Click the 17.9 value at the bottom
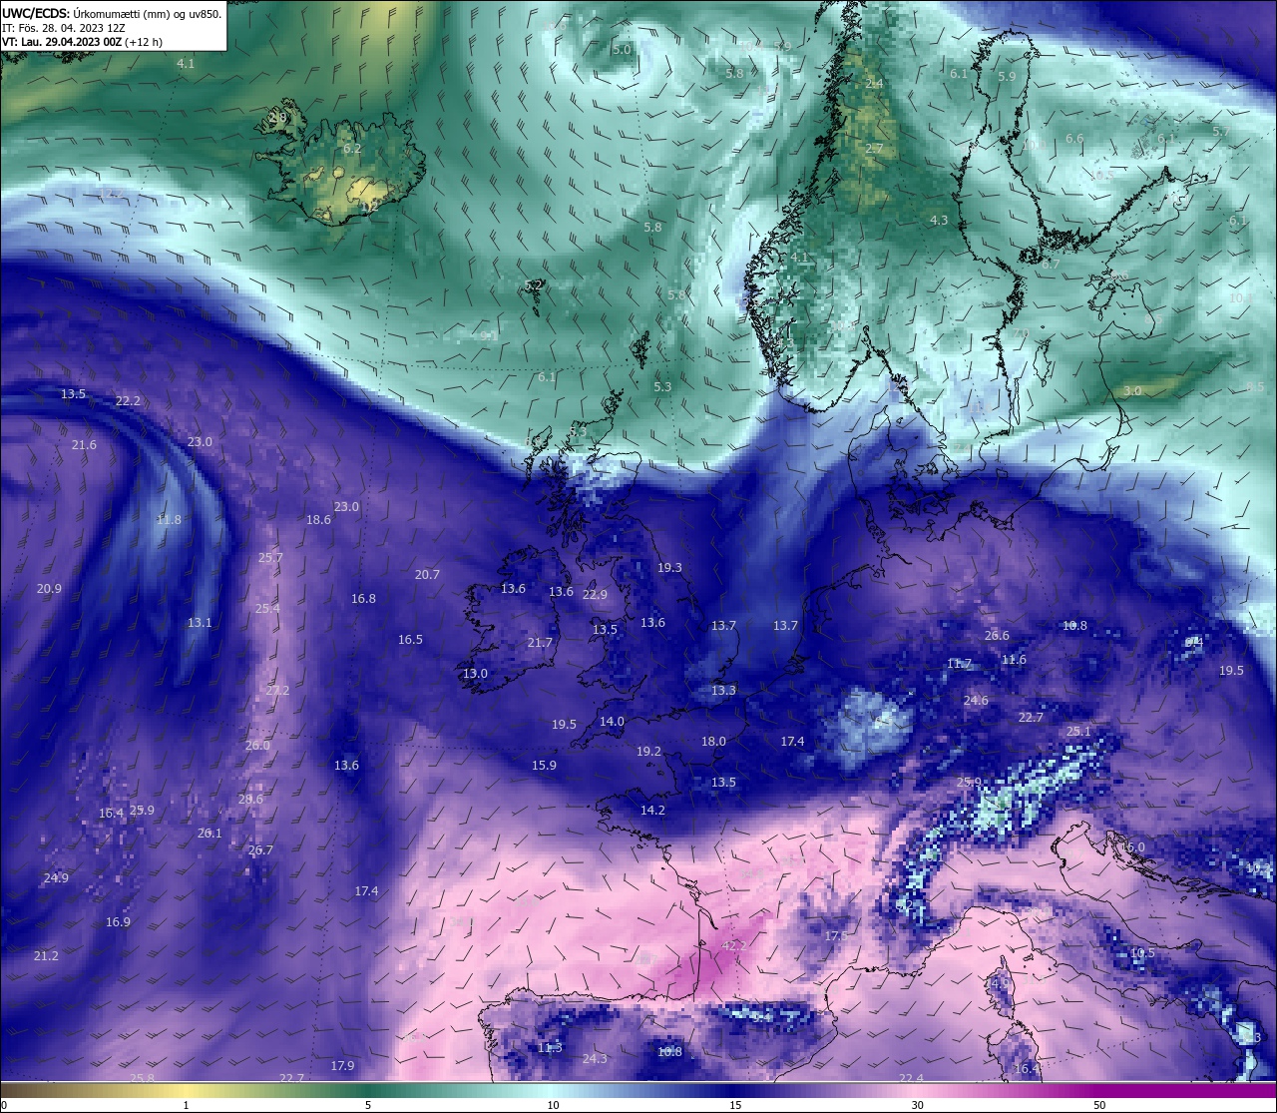1277x1113 pixels. (342, 1065)
